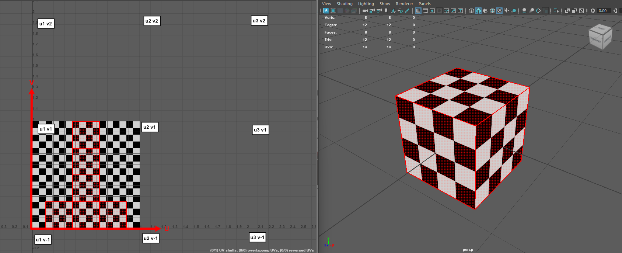This screenshot has height=253, width=622.
Task: Expand the Panels dropdown menu
Action: point(424,4)
